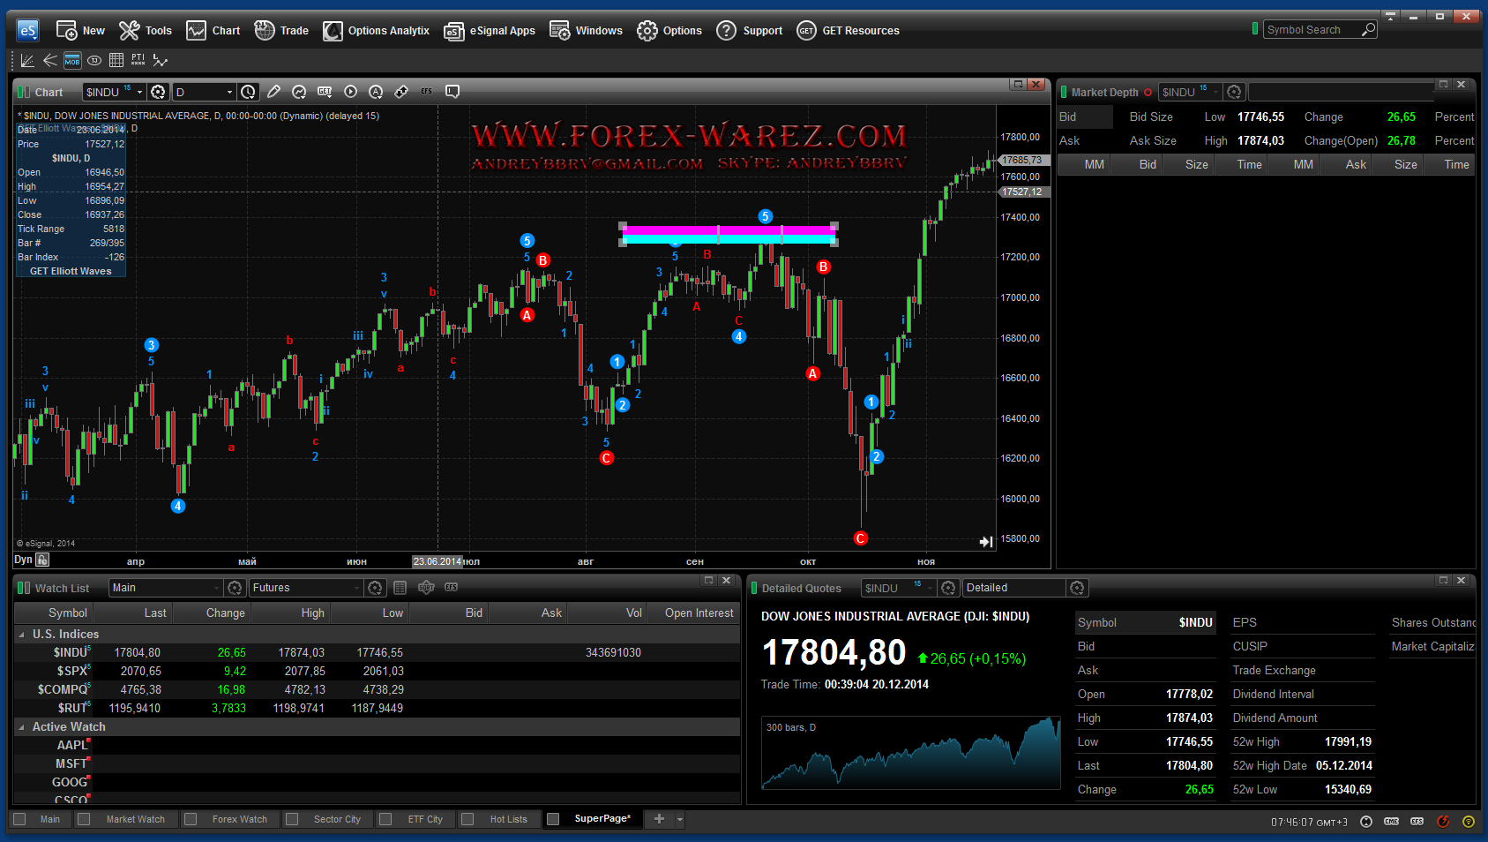Select the PTI indicator icon
The image size is (1488, 842).
click(138, 60)
